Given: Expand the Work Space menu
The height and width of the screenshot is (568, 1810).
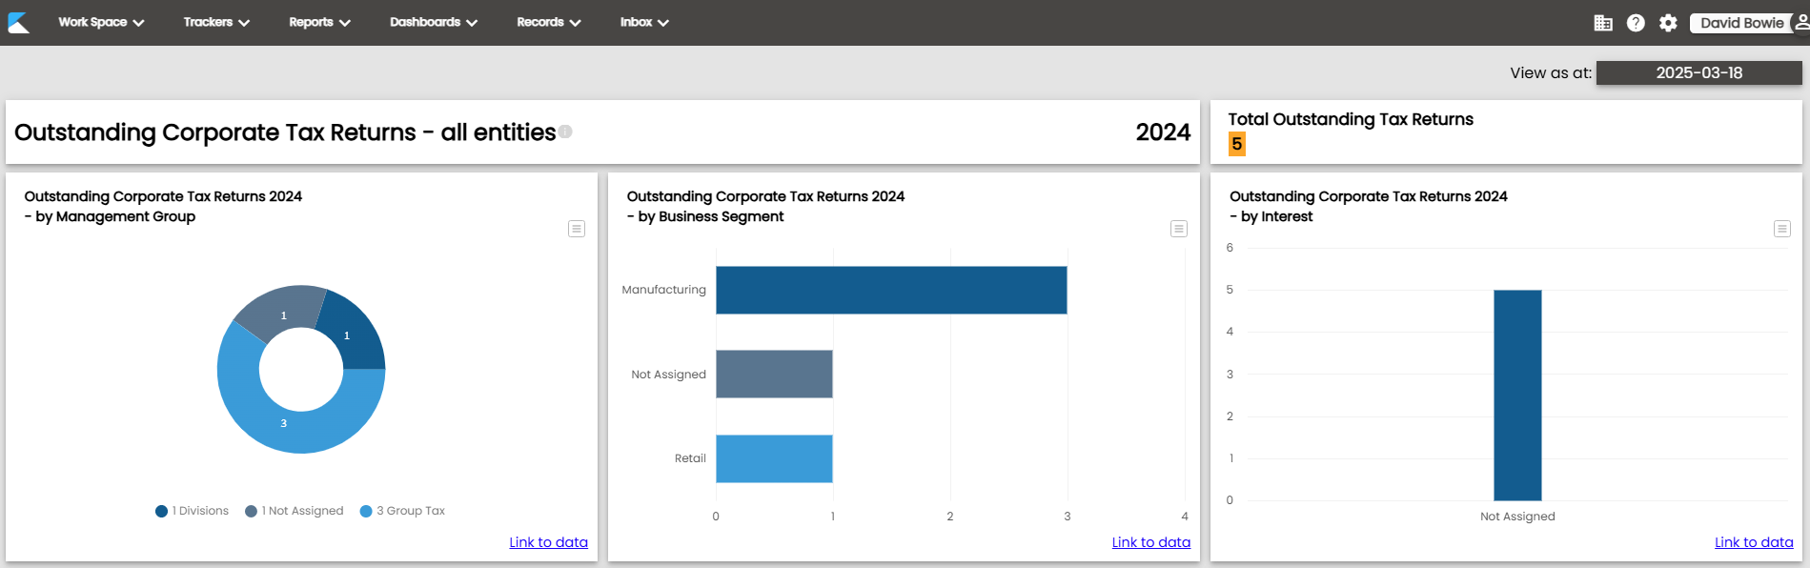Looking at the screenshot, I should pos(101,22).
